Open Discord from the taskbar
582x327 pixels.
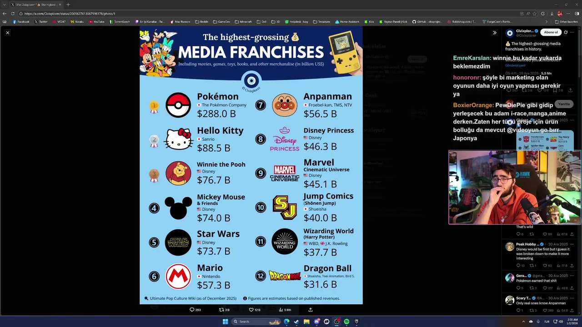click(316, 322)
